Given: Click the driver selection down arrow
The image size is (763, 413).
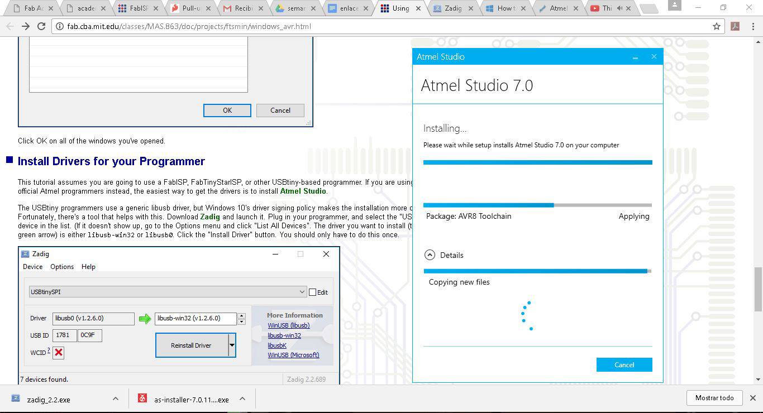Looking at the screenshot, I should tap(242, 321).
